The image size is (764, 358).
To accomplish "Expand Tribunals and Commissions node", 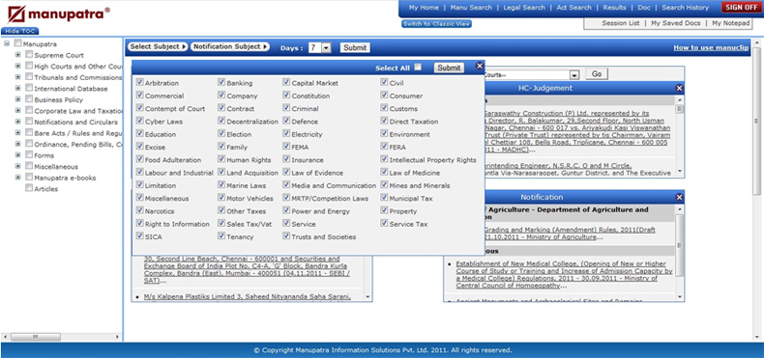I will tap(18, 77).
